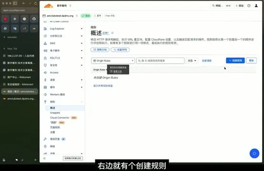Viewport: 264px width, 171px height.
Task: Open the 状态 status filter dropdown
Action: pos(192,61)
